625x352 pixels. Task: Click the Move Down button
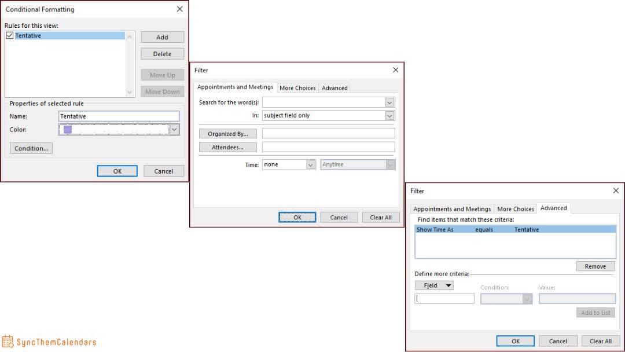162,91
